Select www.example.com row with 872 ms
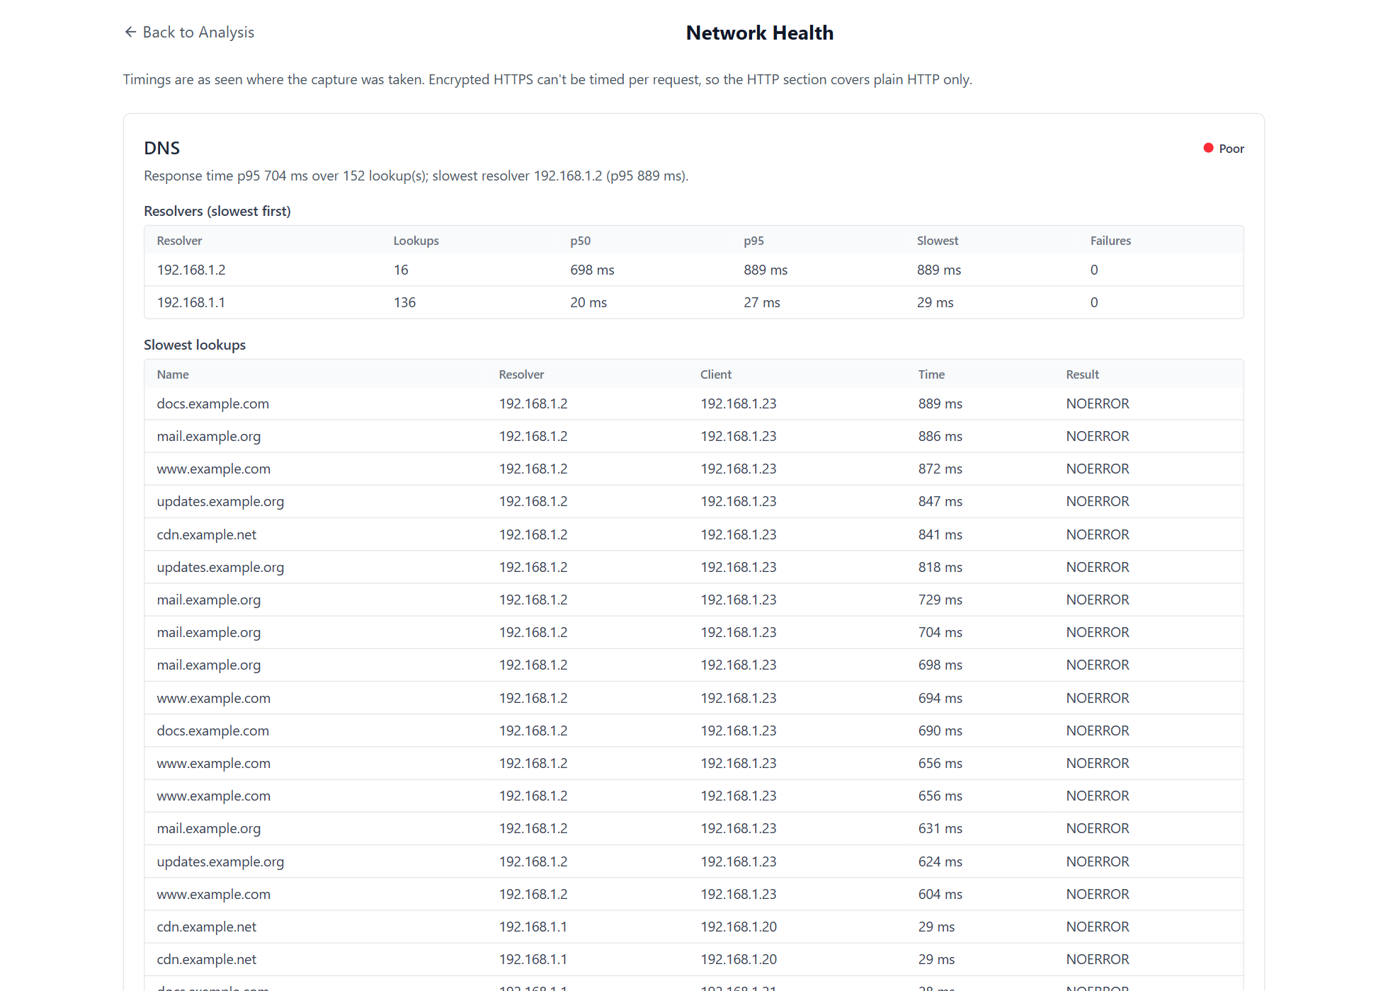 click(694, 469)
